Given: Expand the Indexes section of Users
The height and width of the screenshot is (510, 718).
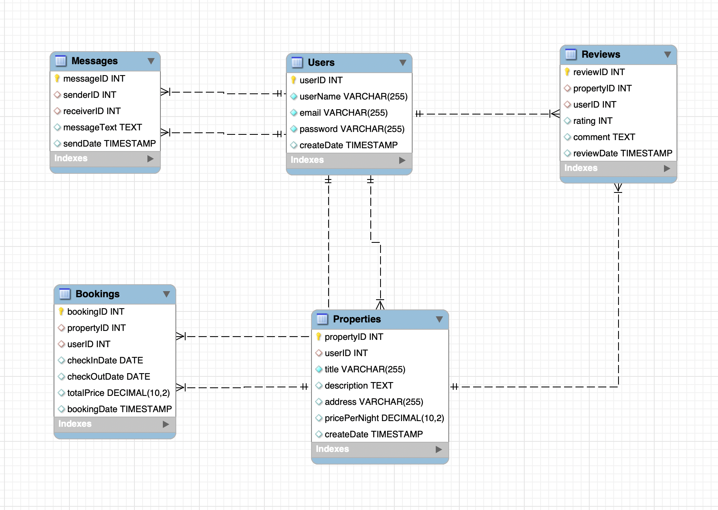Looking at the screenshot, I should [402, 160].
